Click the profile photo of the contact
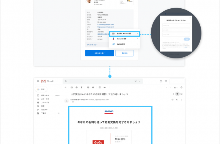220x144 pixels. [x=89, y=1]
